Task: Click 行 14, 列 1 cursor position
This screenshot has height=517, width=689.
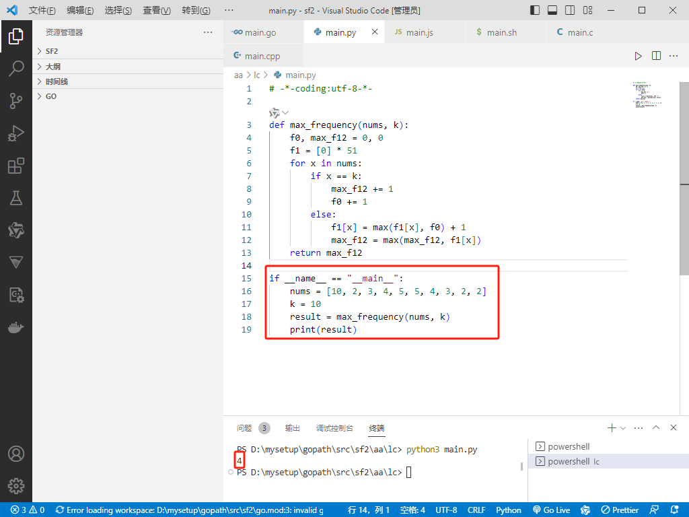Action: pos(368,510)
